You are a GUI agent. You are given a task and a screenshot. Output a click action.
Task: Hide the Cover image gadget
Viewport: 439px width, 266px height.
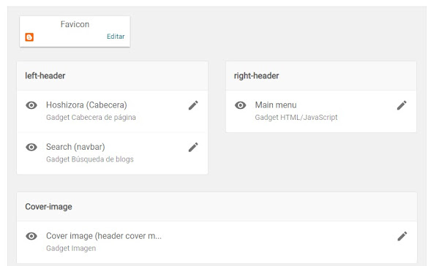tap(31, 236)
